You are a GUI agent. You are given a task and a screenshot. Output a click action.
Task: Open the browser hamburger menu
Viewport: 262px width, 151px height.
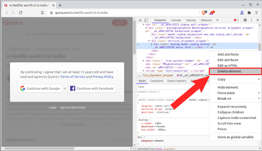pyautogui.click(x=256, y=13)
